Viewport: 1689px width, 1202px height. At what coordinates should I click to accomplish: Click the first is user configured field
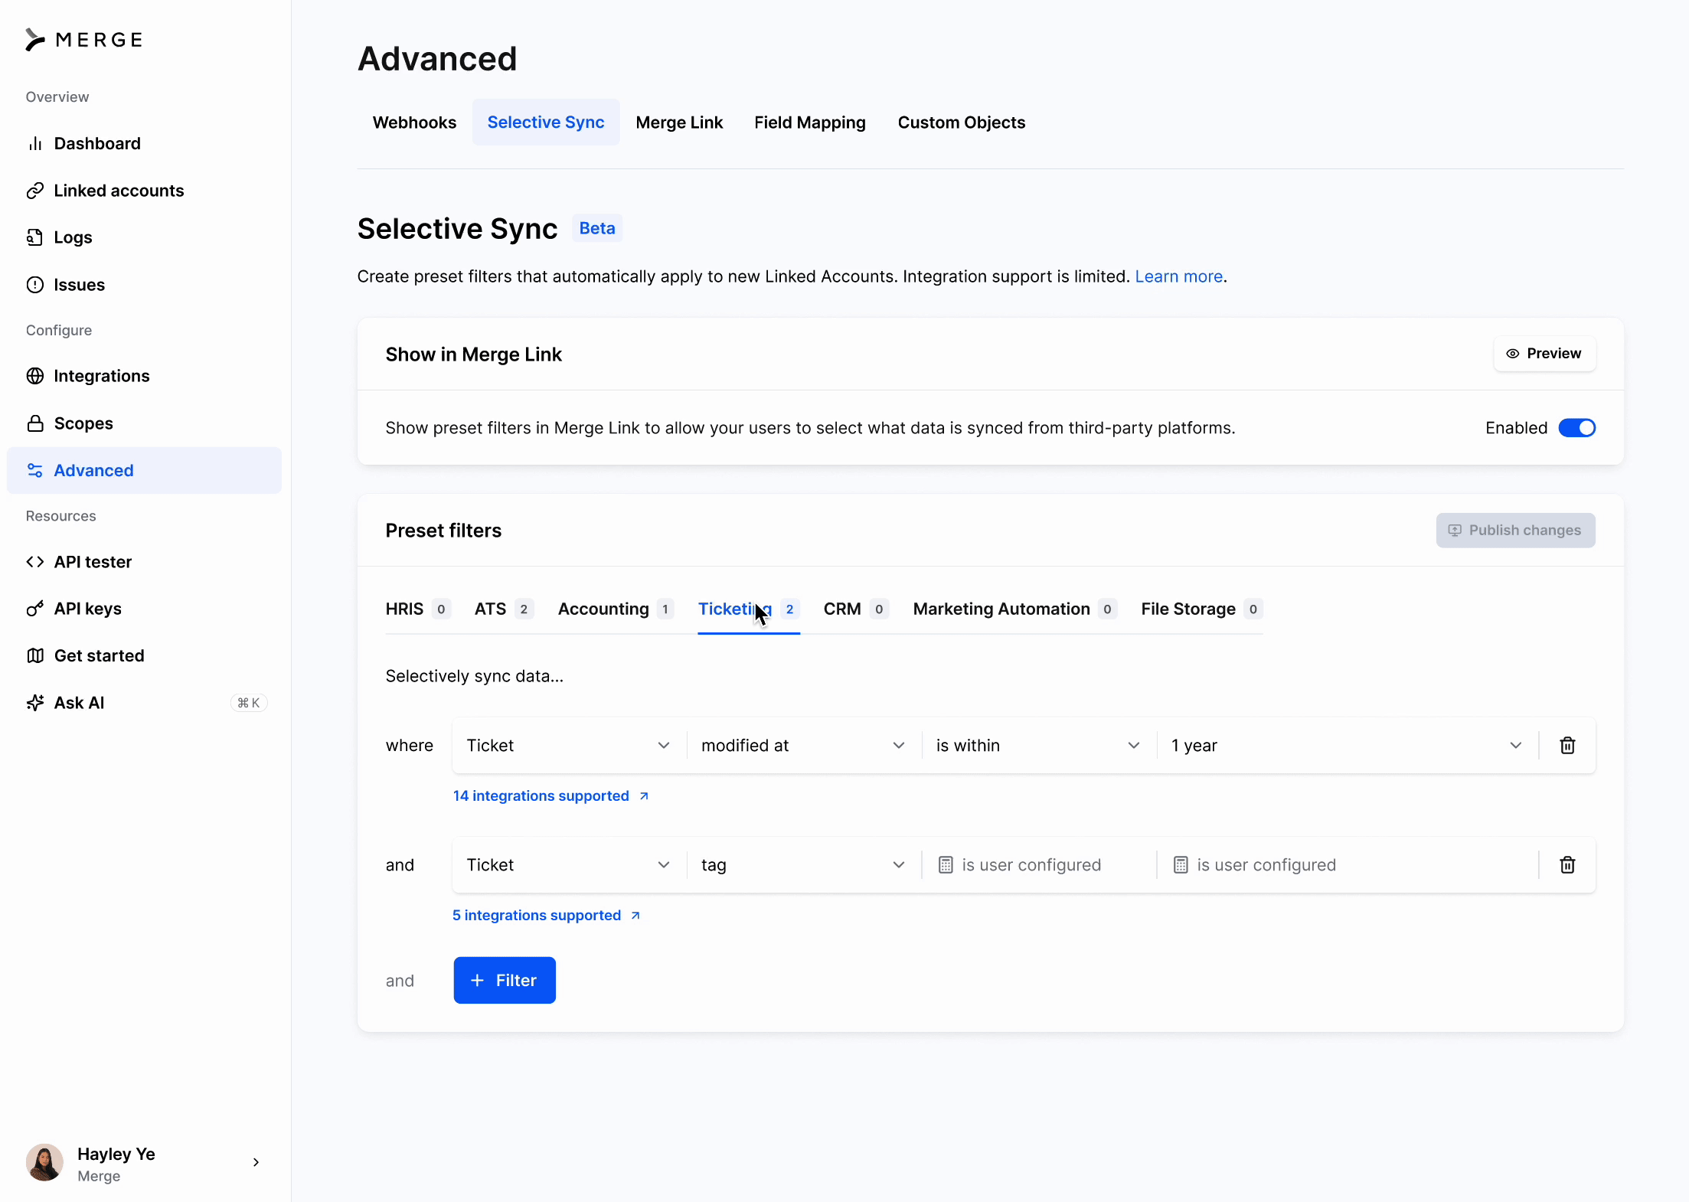[x=1039, y=865]
